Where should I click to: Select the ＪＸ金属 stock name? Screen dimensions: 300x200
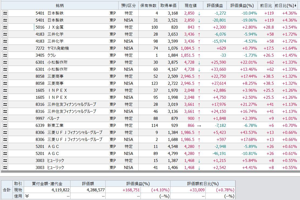pos(55,27)
